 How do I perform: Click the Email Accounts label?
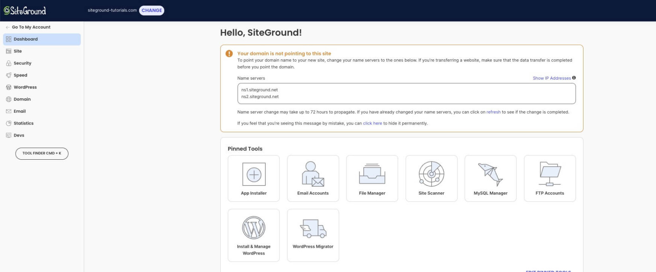(313, 193)
